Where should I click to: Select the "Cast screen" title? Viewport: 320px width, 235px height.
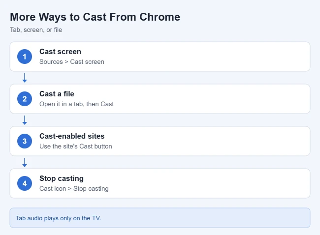pos(60,52)
